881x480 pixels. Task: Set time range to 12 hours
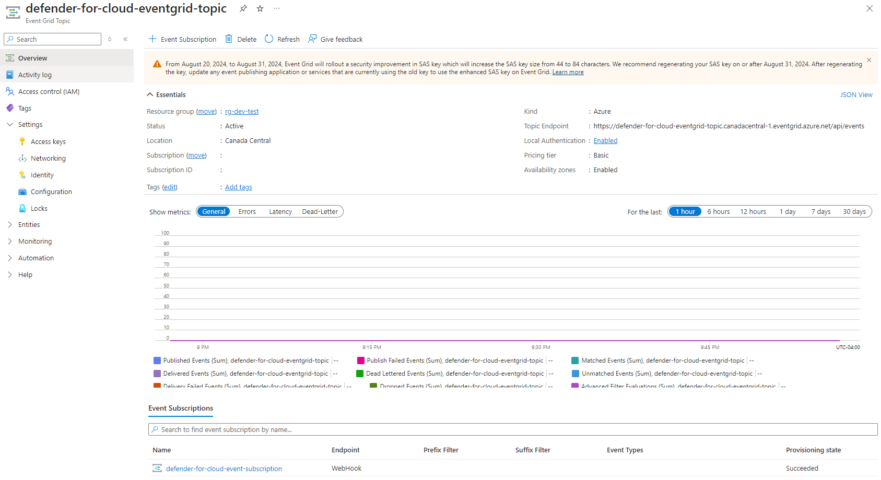pos(753,211)
